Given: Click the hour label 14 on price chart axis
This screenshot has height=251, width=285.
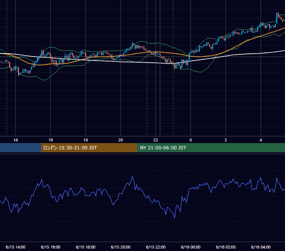Looking at the screenshot, I should click(x=16, y=140).
